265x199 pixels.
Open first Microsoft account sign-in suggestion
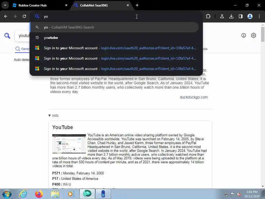click(x=114, y=48)
